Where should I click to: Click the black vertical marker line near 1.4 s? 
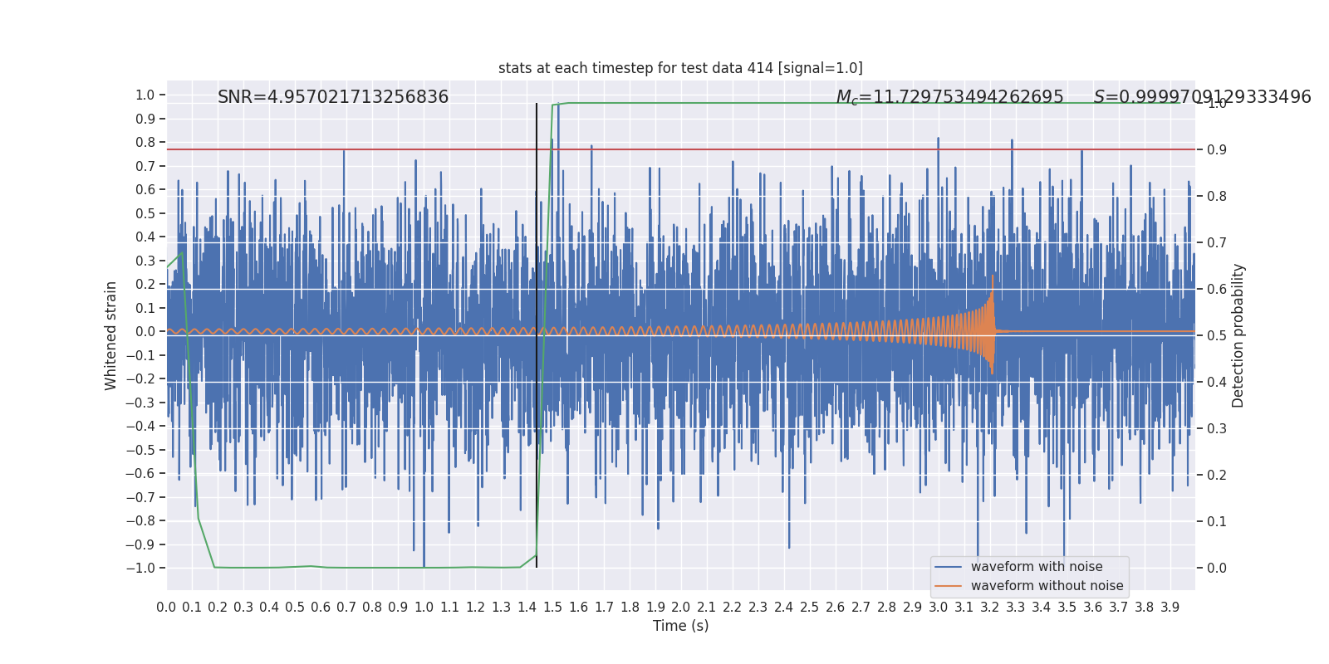(x=537, y=335)
